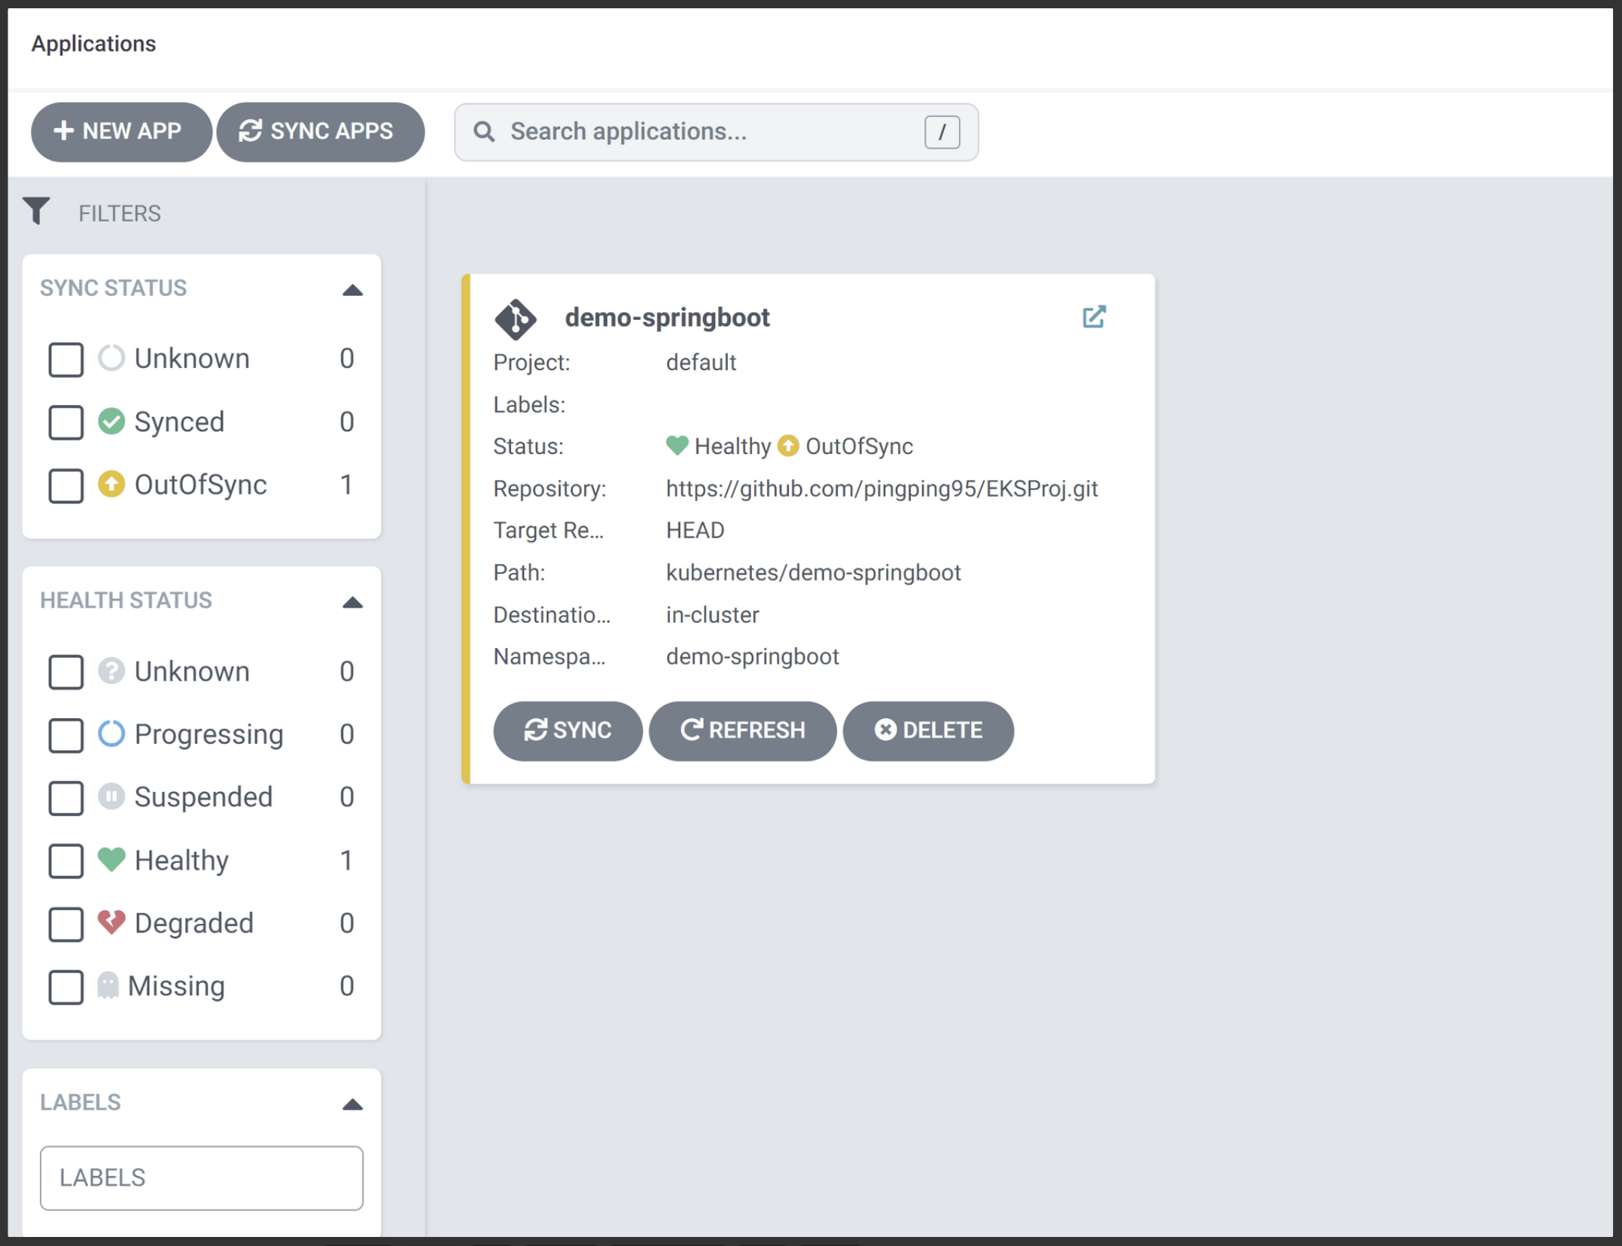Open demo-springboot external link icon
The height and width of the screenshot is (1246, 1622).
pos(1093,317)
